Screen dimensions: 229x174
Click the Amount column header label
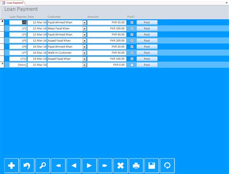point(93,17)
